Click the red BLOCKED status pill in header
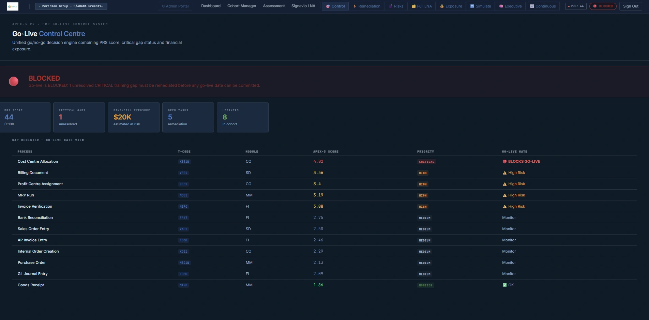 pyautogui.click(x=603, y=6)
